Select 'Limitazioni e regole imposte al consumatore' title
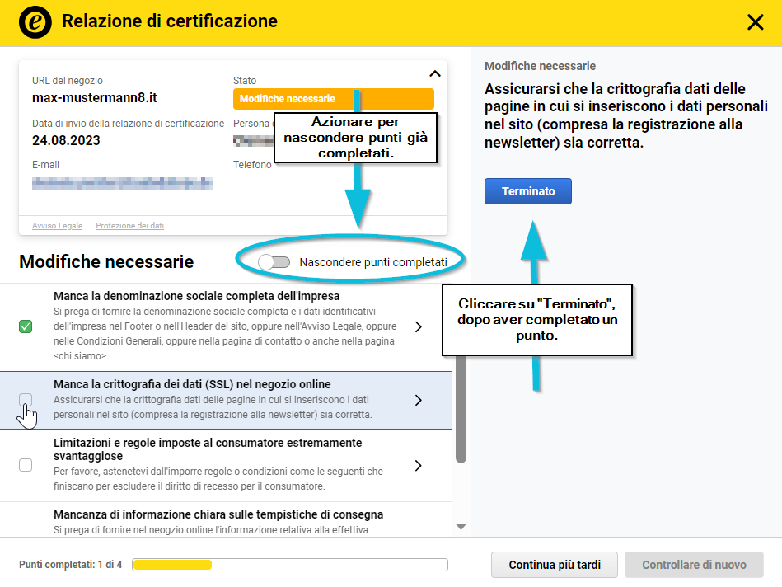This screenshot has height=587, width=782. tap(208, 449)
